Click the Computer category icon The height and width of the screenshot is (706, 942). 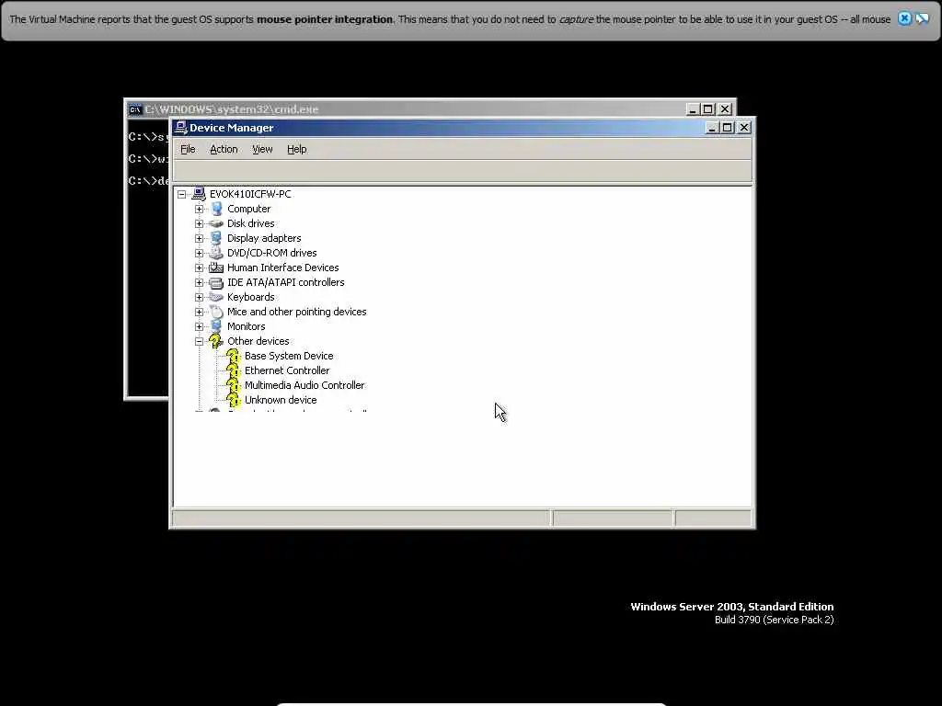pos(216,209)
